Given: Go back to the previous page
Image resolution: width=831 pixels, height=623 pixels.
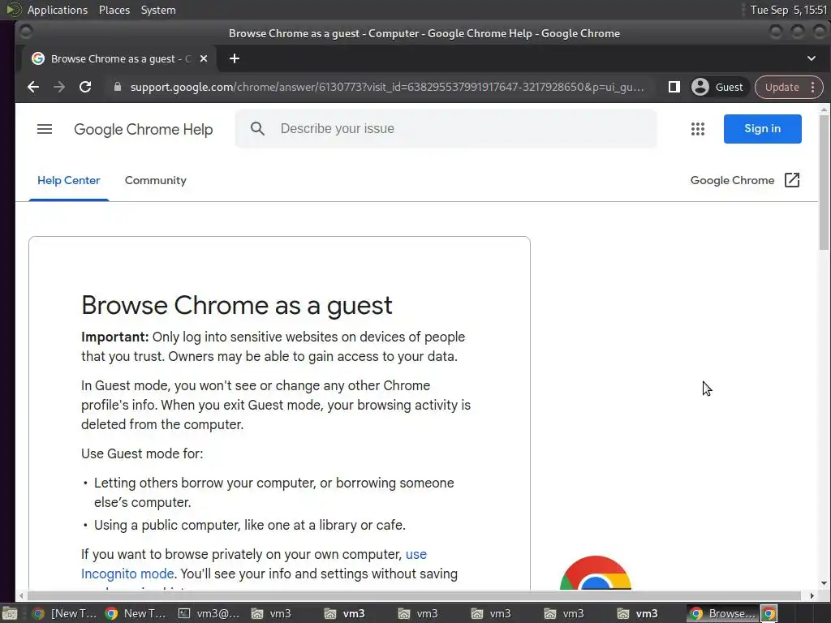Looking at the screenshot, I should pos(32,87).
